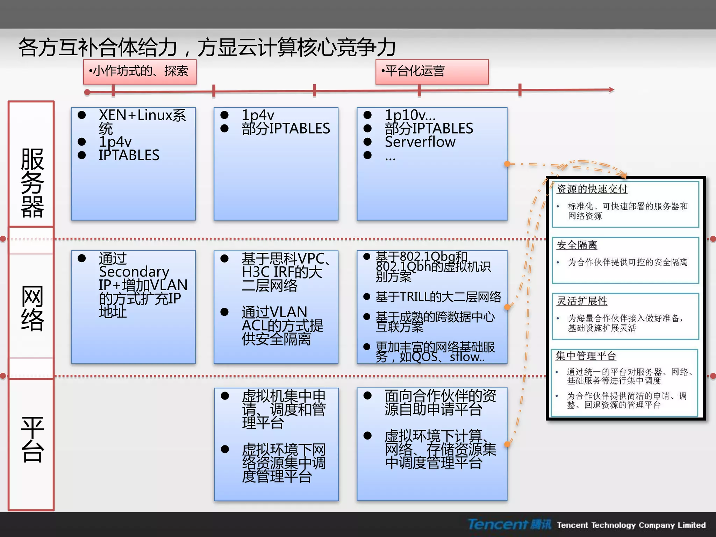
Task: Click 虚拟环境下计算、网络、存储资源 bullet
Action: (x=440, y=449)
